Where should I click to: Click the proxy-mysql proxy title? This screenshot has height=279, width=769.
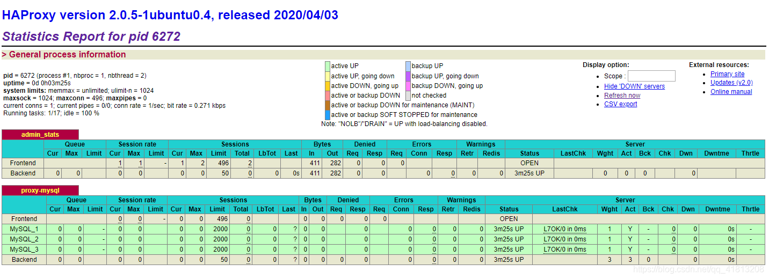pyautogui.click(x=40, y=190)
